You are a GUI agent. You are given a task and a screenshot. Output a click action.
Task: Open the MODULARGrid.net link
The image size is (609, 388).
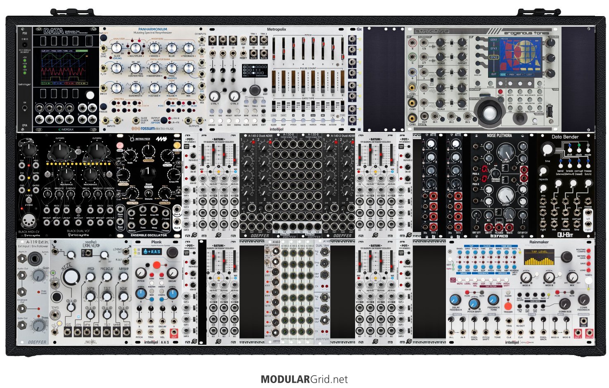304,379
